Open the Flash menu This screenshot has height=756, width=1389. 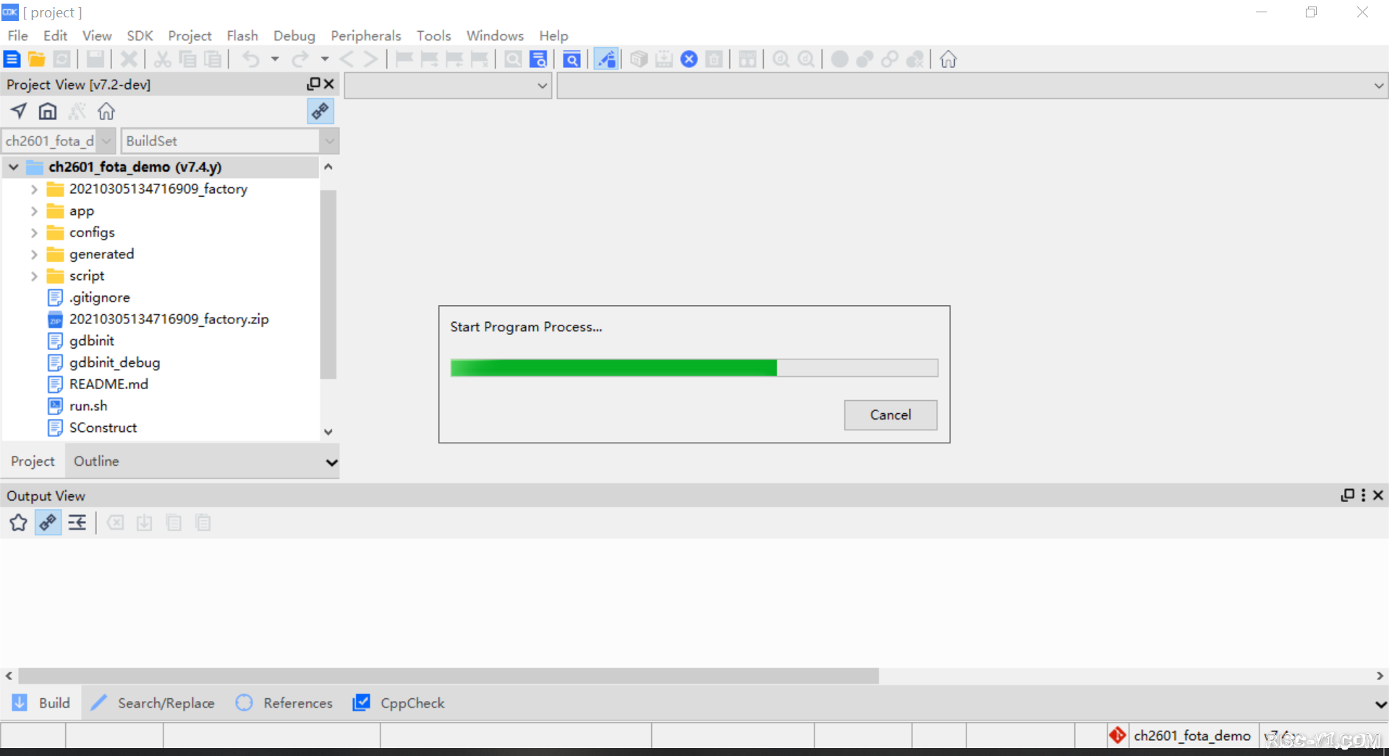click(x=242, y=35)
